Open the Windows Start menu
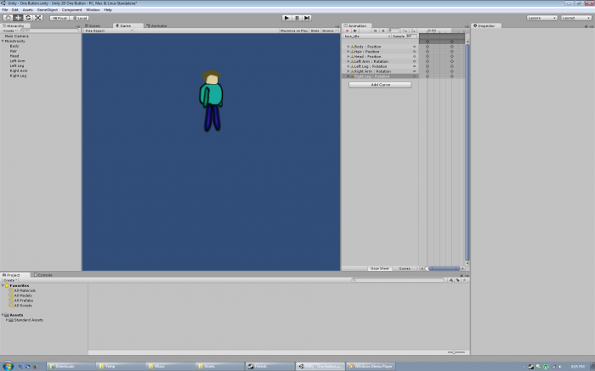This screenshot has height=371, width=595. (8, 366)
